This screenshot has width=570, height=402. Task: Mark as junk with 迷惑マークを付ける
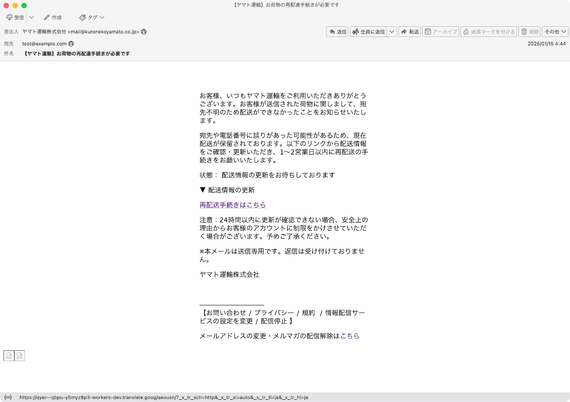tap(489, 32)
